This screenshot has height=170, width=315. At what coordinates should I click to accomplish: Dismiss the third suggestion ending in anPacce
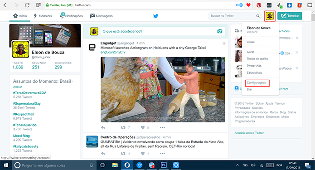[297, 68]
